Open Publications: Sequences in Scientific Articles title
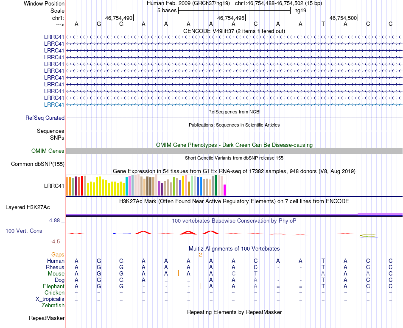403x328 pixels. pyautogui.click(x=234, y=125)
